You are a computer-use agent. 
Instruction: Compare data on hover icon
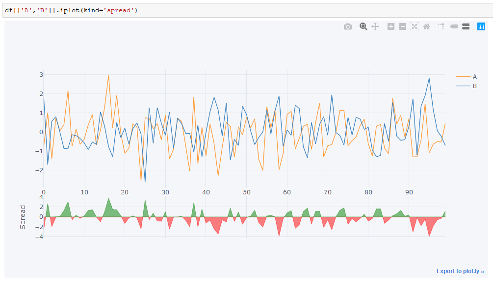pos(466,26)
